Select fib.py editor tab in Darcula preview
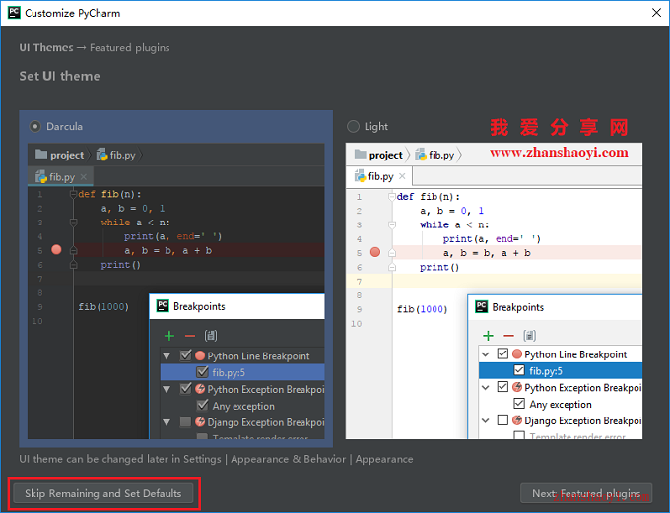The image size is (670, 513). tap(60, 176)
